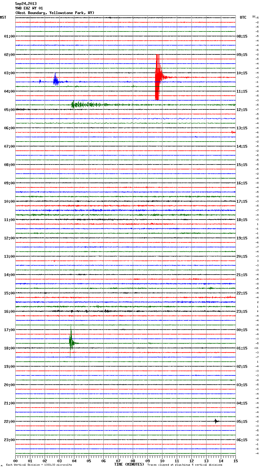Screen dimensions: 260x469
Task: Select the 12:00 MST time label
Action: [x=9, y=238]
